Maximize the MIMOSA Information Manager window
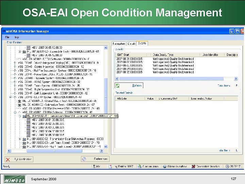Image resolution: width=245 pixels, height=184 pixels. pos(238,31)
